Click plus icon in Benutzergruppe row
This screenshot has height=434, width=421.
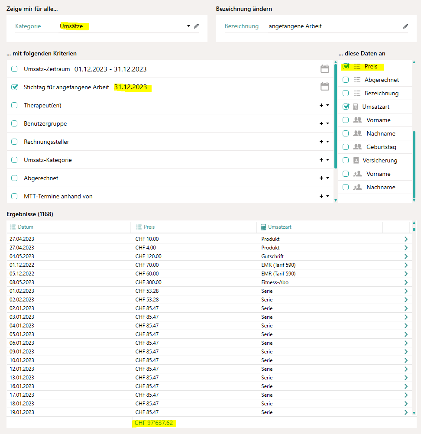click(321, 123)
